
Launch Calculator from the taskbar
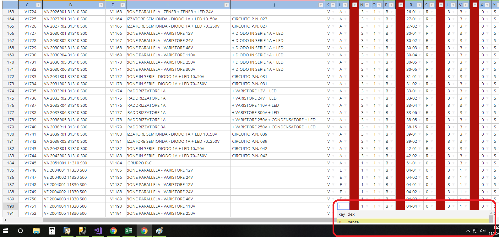coord(52,231)
